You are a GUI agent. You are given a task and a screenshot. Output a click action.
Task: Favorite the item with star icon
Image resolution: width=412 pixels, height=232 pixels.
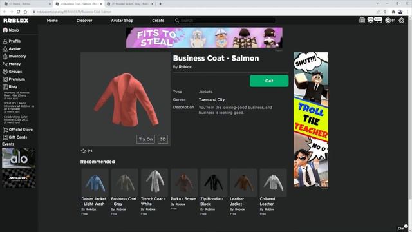point(84,151)
